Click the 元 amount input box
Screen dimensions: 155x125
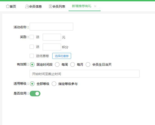tap(52, 37)
